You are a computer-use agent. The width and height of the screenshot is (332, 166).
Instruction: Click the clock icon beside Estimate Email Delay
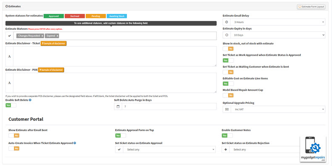pos(227,22)
